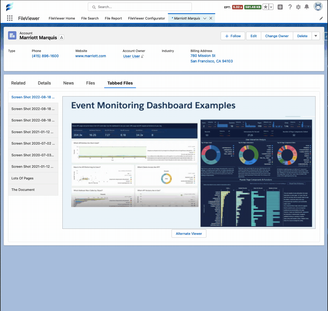Click the Salesforce logo icon
328x311 pixels.
pyautogui.click(x=10, y=7)
